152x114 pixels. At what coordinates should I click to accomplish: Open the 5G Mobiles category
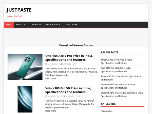tap(106, 111)
